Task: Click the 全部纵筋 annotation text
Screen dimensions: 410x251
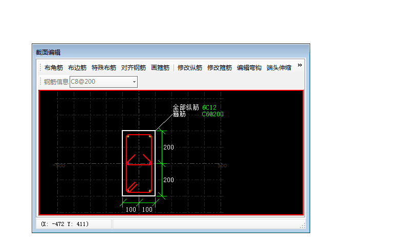Action: [186, 107]
